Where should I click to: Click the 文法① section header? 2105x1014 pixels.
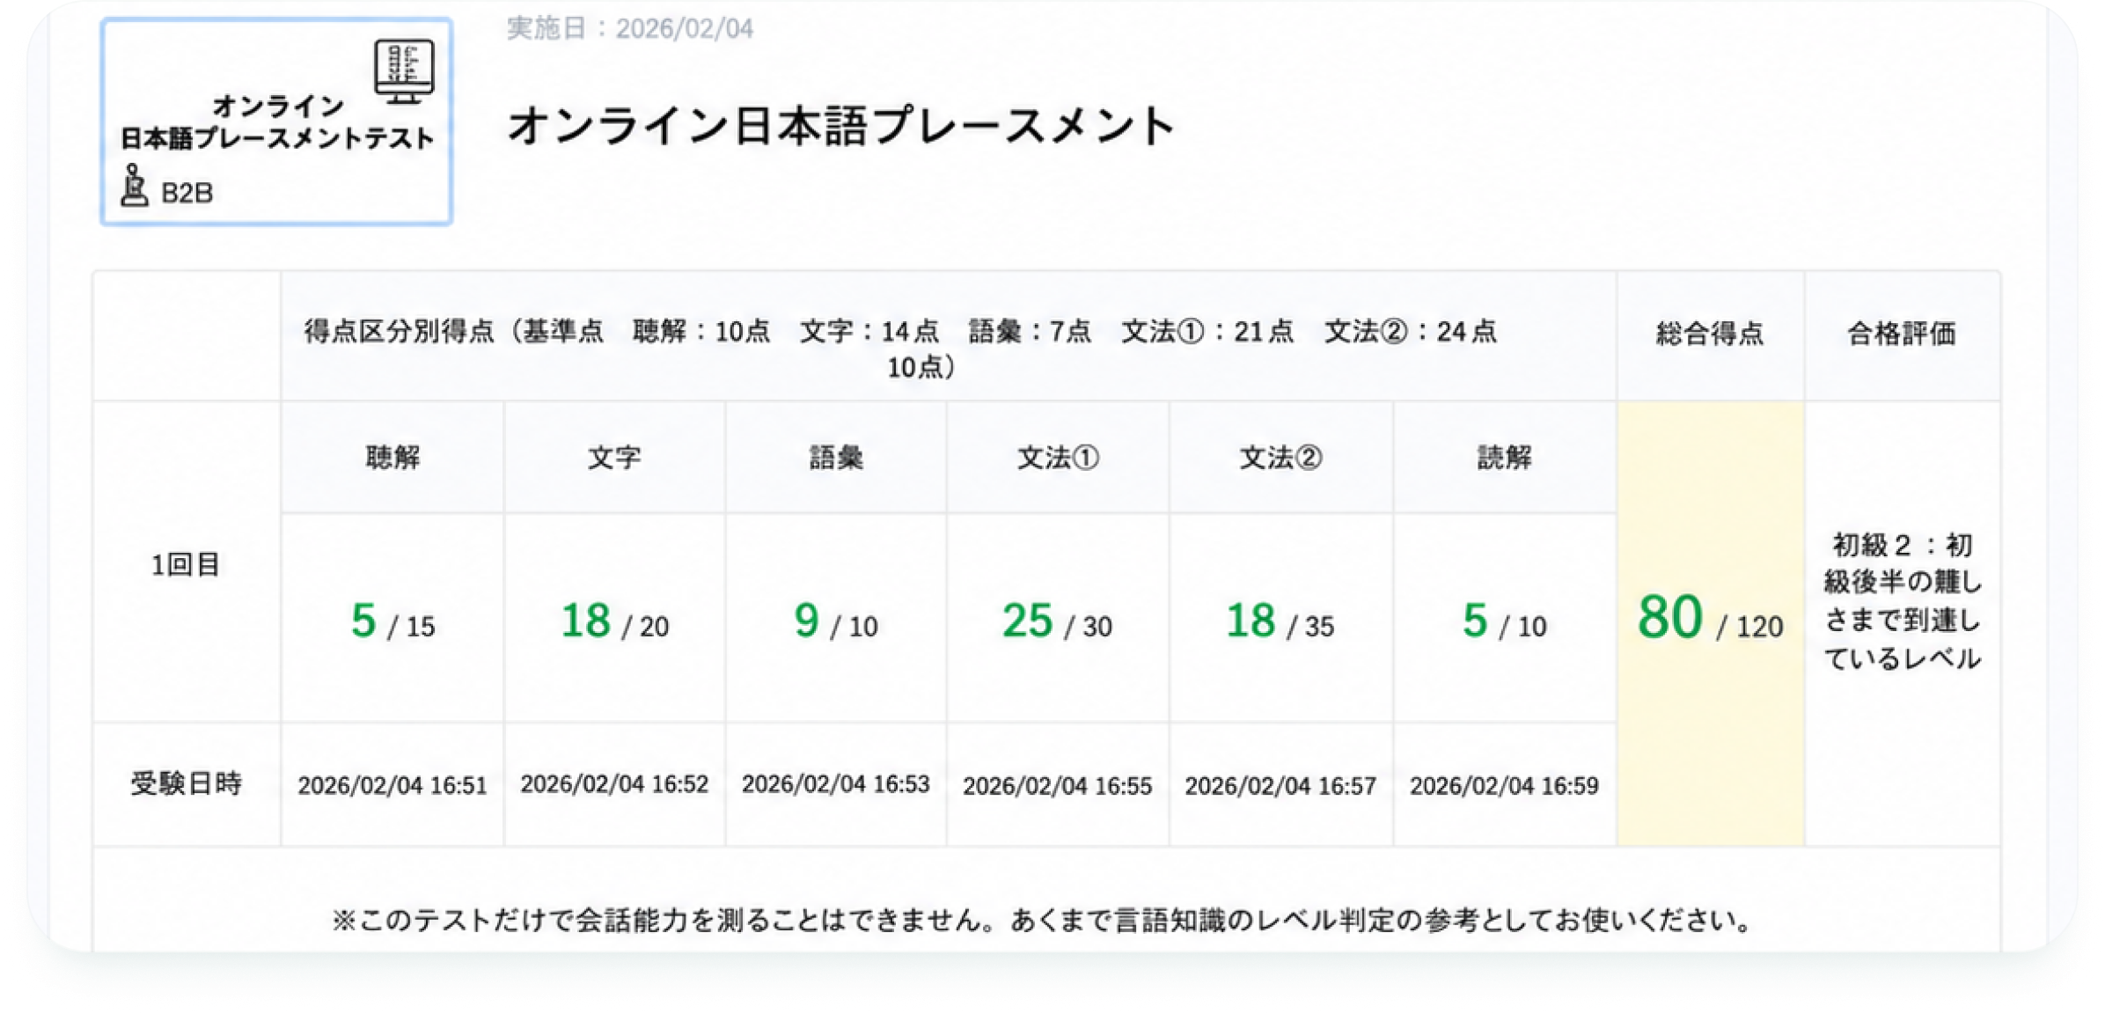[1058, 457]
